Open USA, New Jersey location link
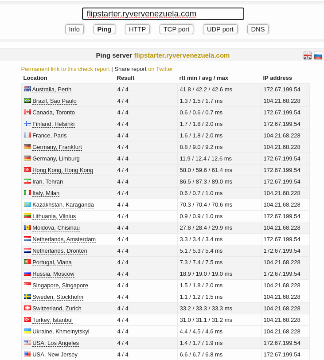The height and width of the screenshot is (360, 324). click(x=55, y=355)
